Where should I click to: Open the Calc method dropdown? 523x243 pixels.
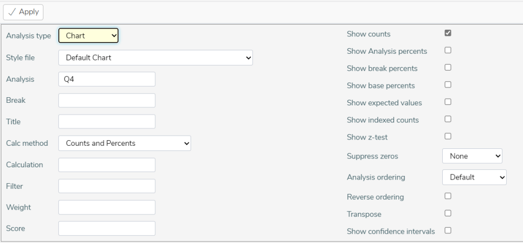(x=125, y=143)
